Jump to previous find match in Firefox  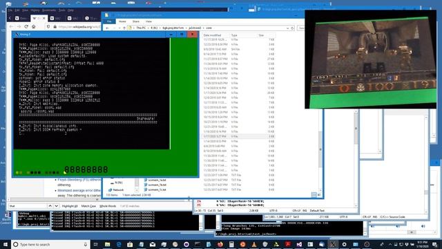point(50,206)
